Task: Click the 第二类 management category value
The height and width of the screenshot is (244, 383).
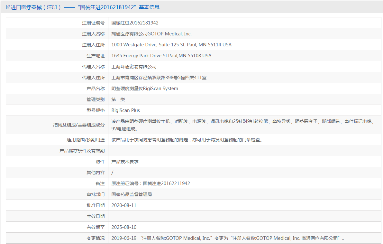Action: [118, 99]
